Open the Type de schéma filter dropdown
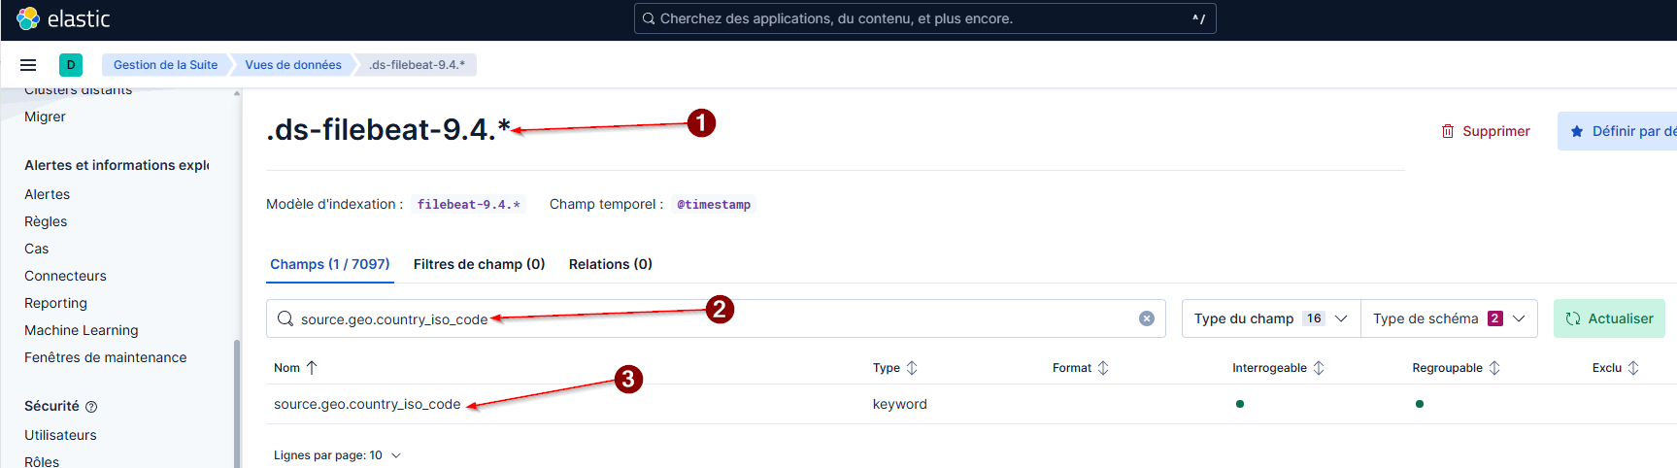Screen dimensions: 1677x468 pyautogui.click(x=1449, y=318)
